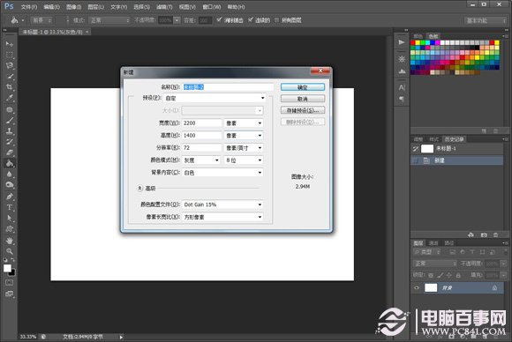
Task: Toggle Quick Mask mode icon
Action: point(10,282)
